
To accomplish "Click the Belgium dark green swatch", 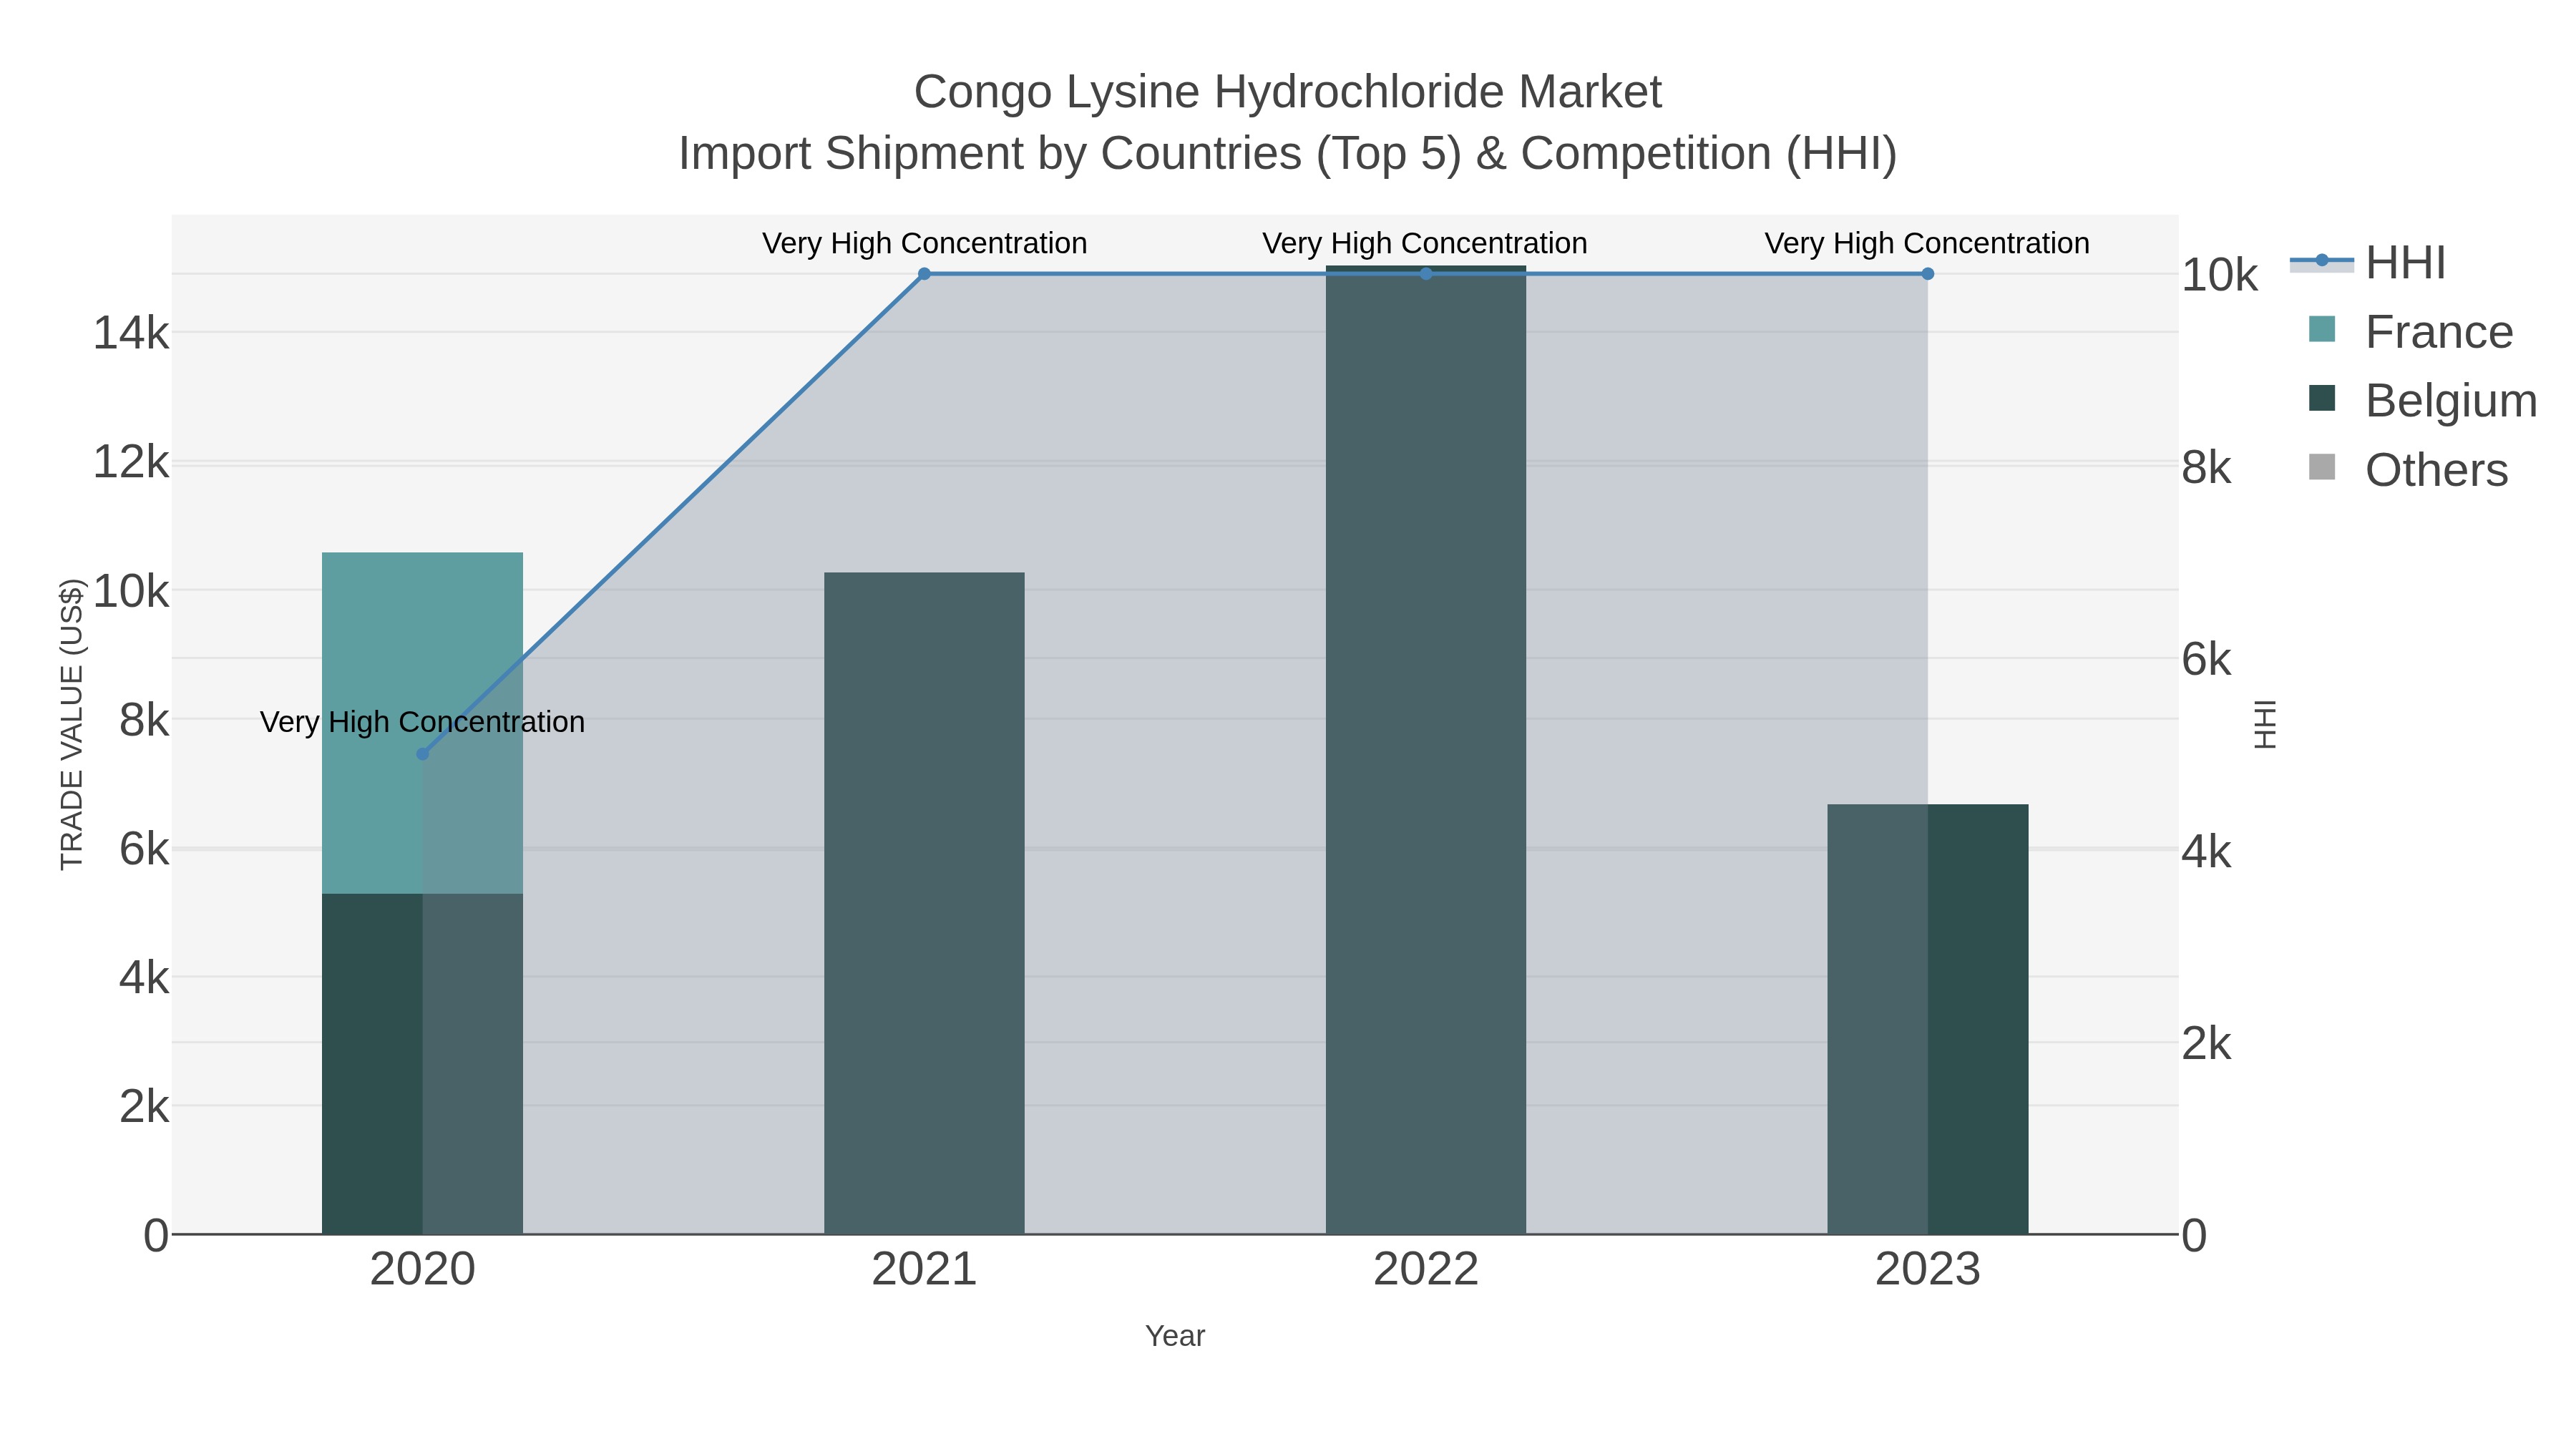I will [2322, 398].
